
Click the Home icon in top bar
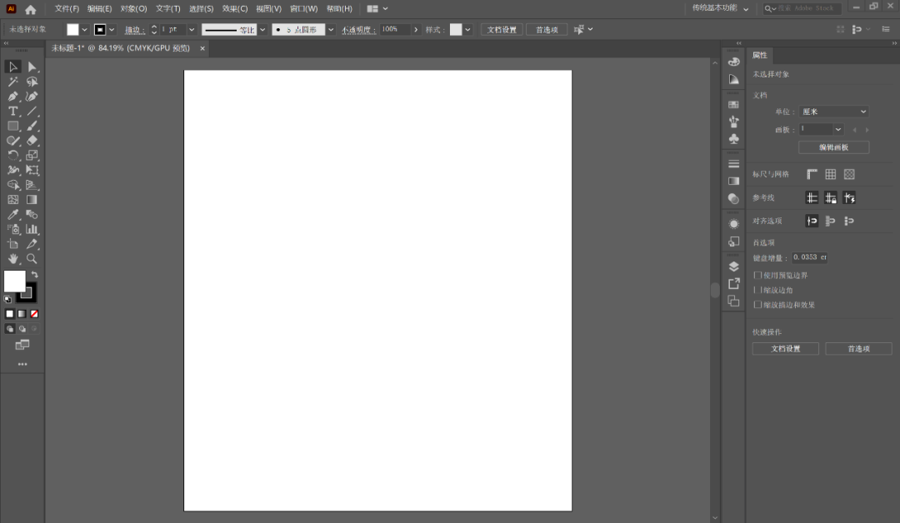click(31, 9)
